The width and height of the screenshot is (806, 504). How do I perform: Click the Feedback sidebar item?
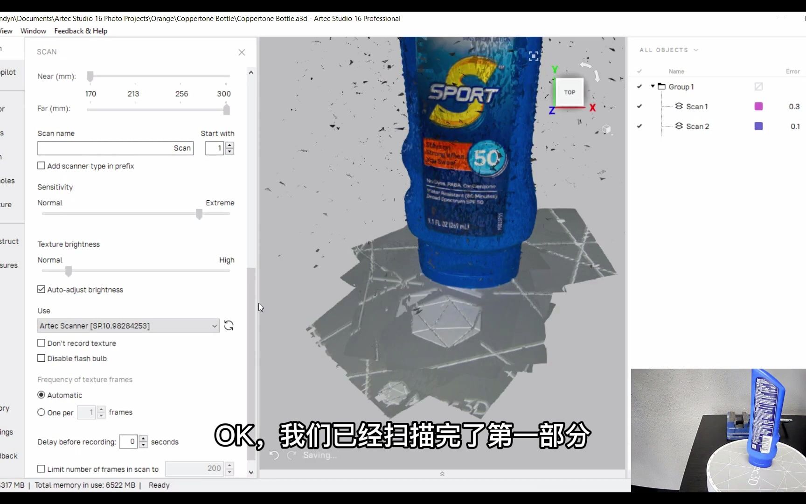click(9, 456)
